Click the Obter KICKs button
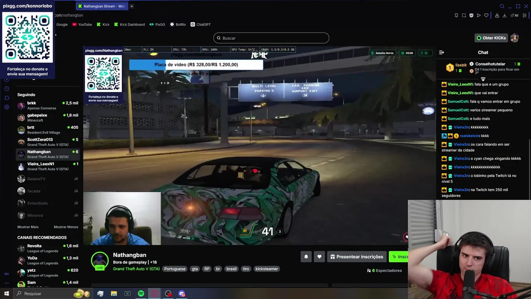Screen dimensions: 531x299 pos(491,38)
